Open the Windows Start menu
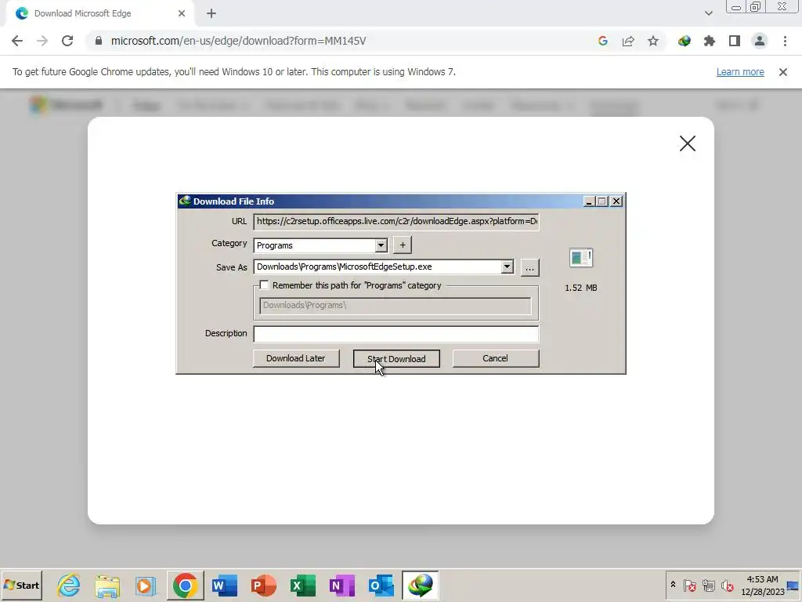802x602 pixels. 21,585
